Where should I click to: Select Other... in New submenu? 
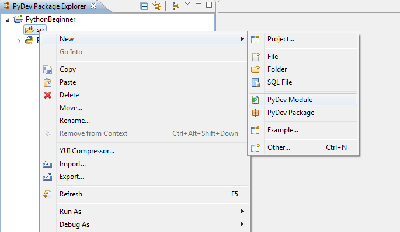tap(279, 147)
